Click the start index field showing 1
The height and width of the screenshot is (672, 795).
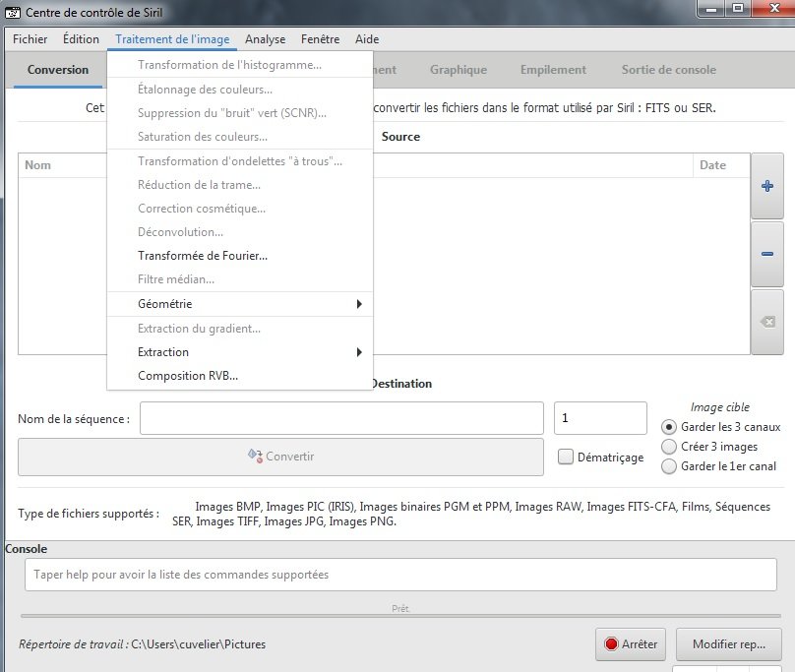click(600, 418)
